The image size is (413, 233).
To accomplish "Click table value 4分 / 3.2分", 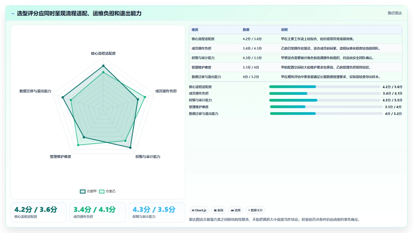I will 251,77.
